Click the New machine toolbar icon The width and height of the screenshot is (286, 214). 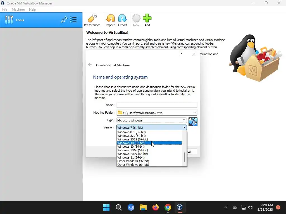point(136,20)
